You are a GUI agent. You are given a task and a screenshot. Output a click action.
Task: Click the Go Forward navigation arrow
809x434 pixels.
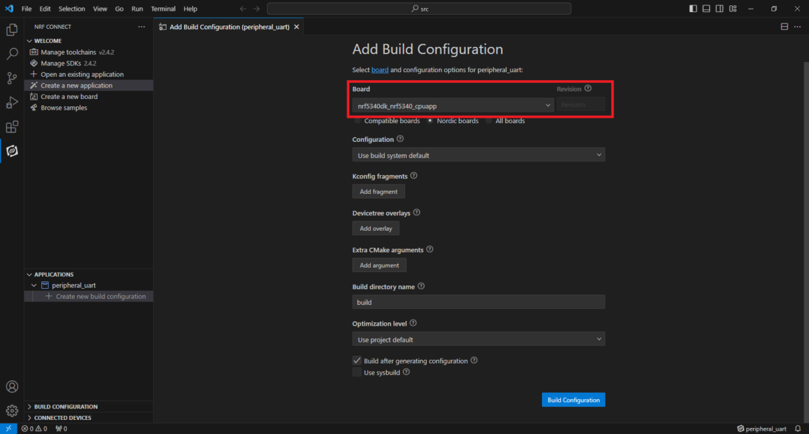[256, 9]
